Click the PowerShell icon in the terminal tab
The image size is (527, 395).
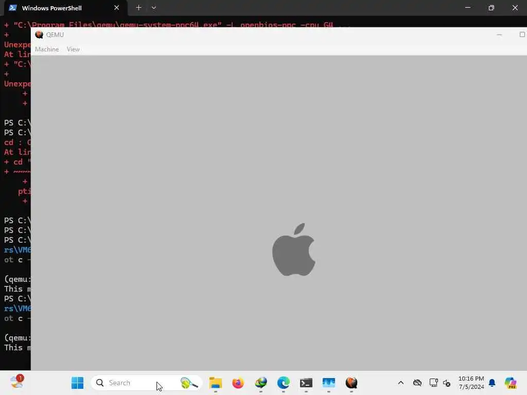click(x=13, y=8)
